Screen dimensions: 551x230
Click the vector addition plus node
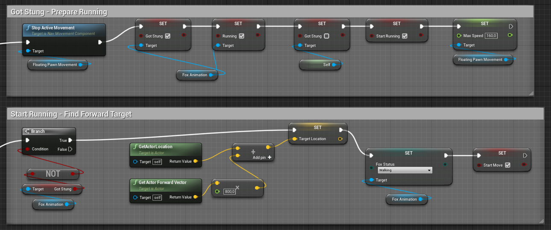tap(253, 152)
